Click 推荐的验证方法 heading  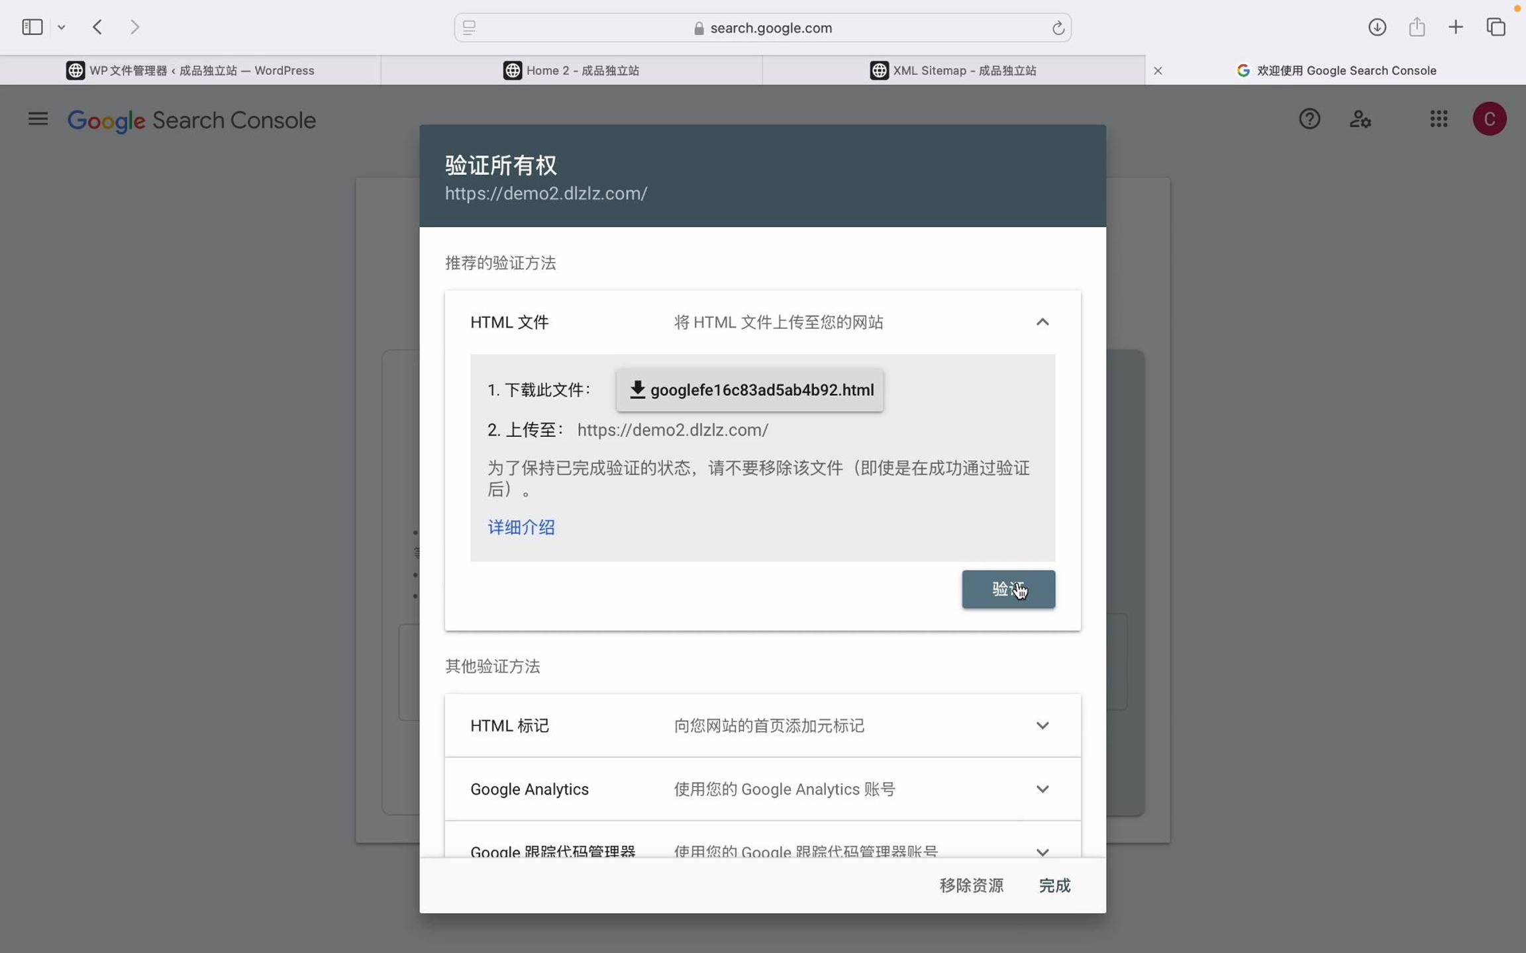click(500, 263)
